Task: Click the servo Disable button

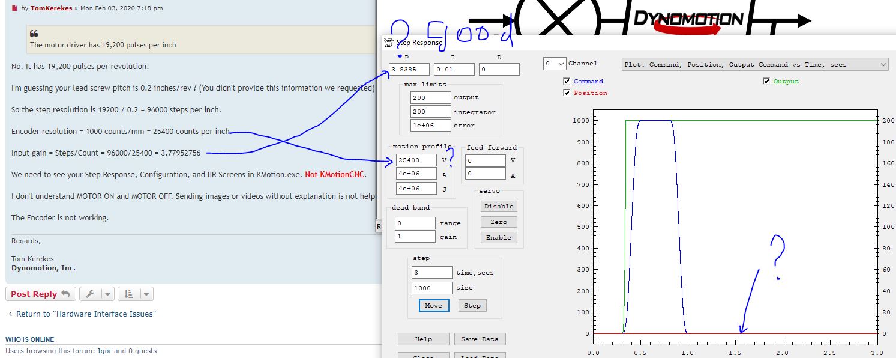Action: pos(499,206)
